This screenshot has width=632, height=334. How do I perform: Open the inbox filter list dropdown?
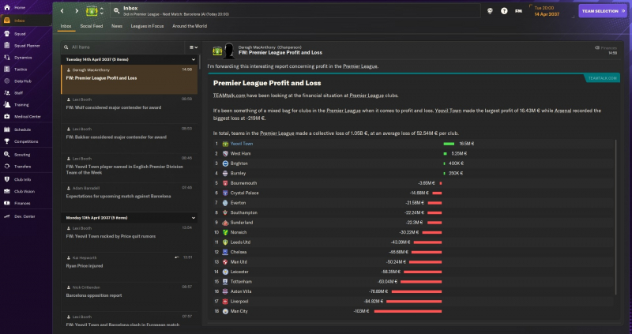tap(192, 47)
